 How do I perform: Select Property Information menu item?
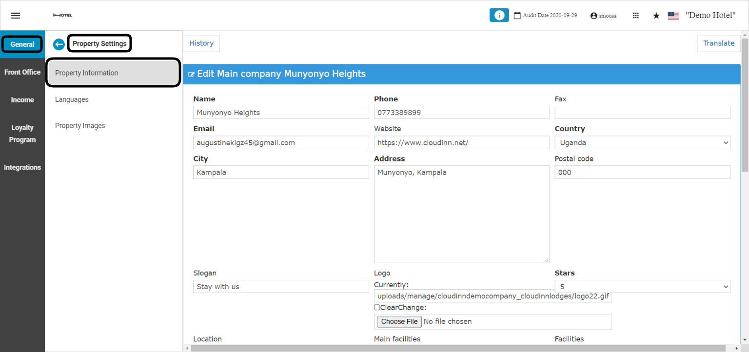tap(113, 73)
